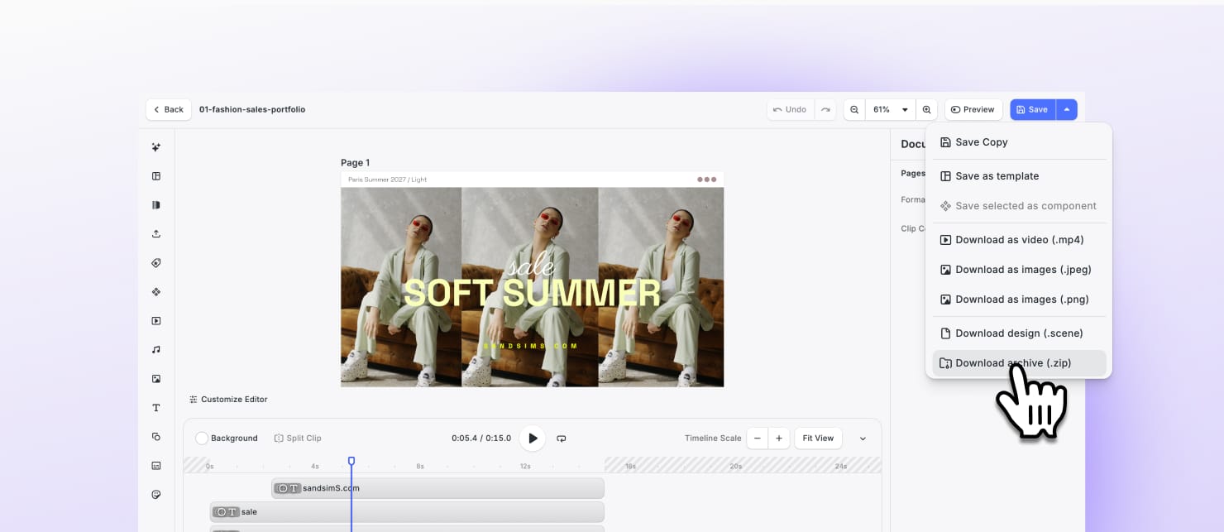Click the Paris Summer 2027 / Light text

coord(388,180)
